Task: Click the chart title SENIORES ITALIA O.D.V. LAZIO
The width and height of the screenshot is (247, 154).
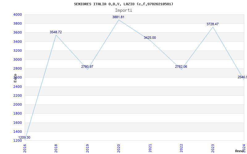Action: tap(124, 4)
